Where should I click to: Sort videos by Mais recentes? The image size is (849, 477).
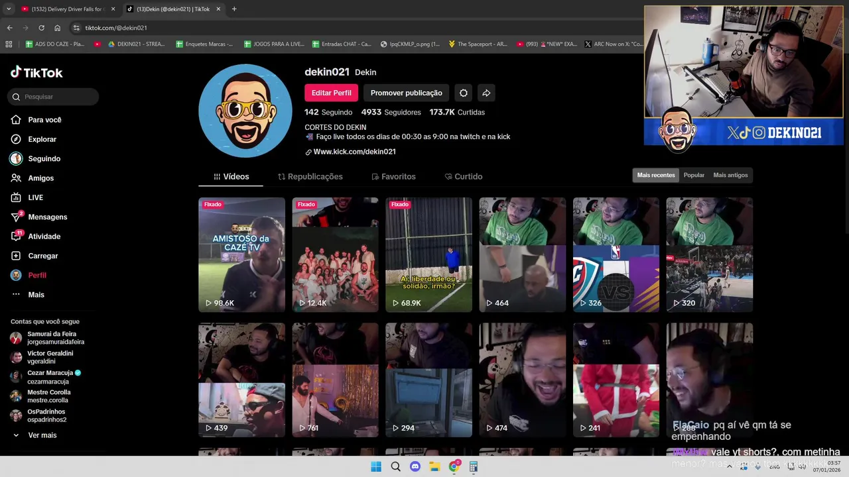pos(656,175)
